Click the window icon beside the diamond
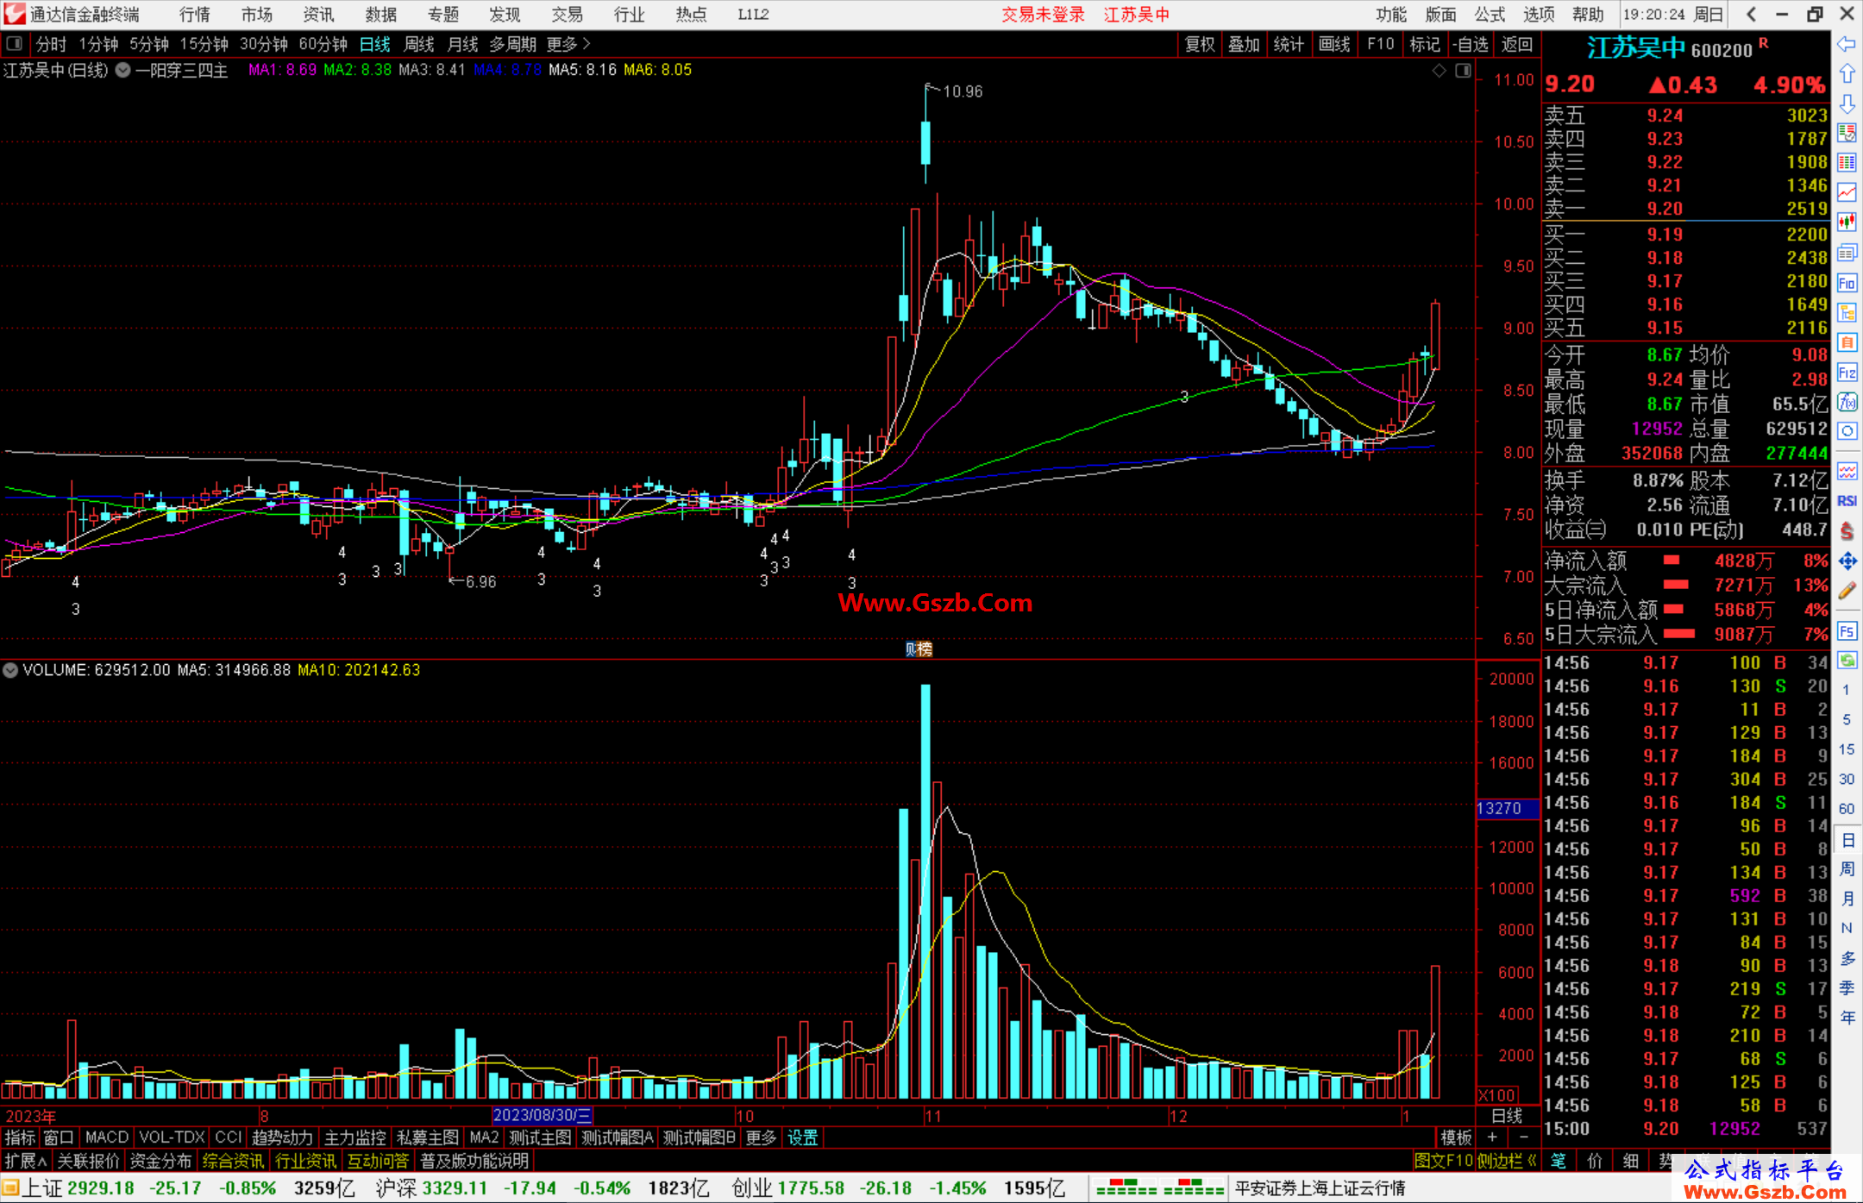The image size is (1863, 1203). (x=1463, y=71)
